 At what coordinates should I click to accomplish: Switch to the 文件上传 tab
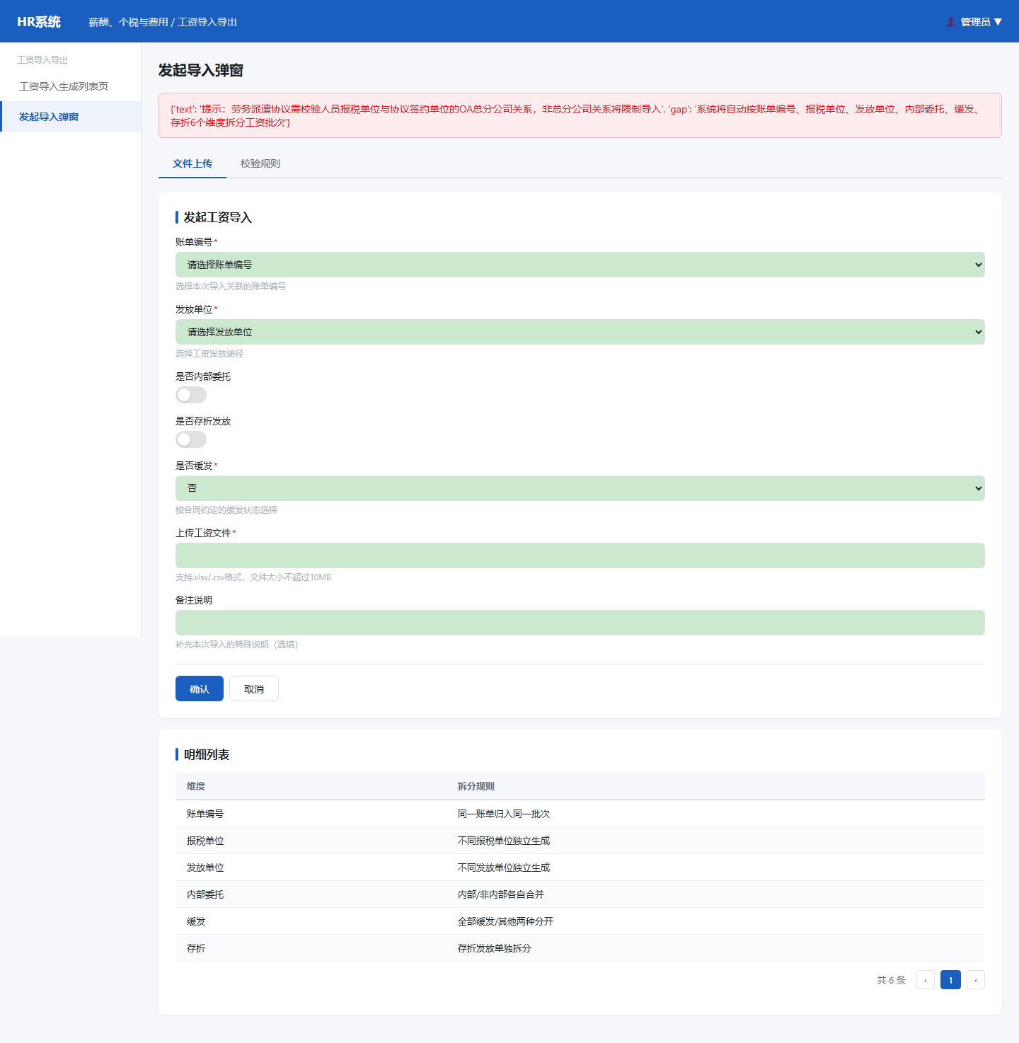[x=192, y=163]
